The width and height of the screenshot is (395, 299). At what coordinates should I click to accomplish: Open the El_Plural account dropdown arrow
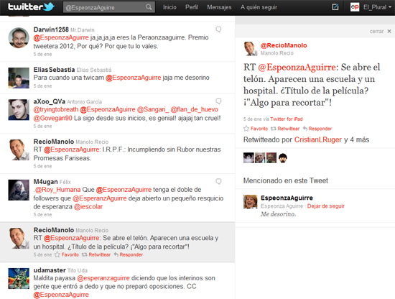pyautogui.click(x=390, y=7)
